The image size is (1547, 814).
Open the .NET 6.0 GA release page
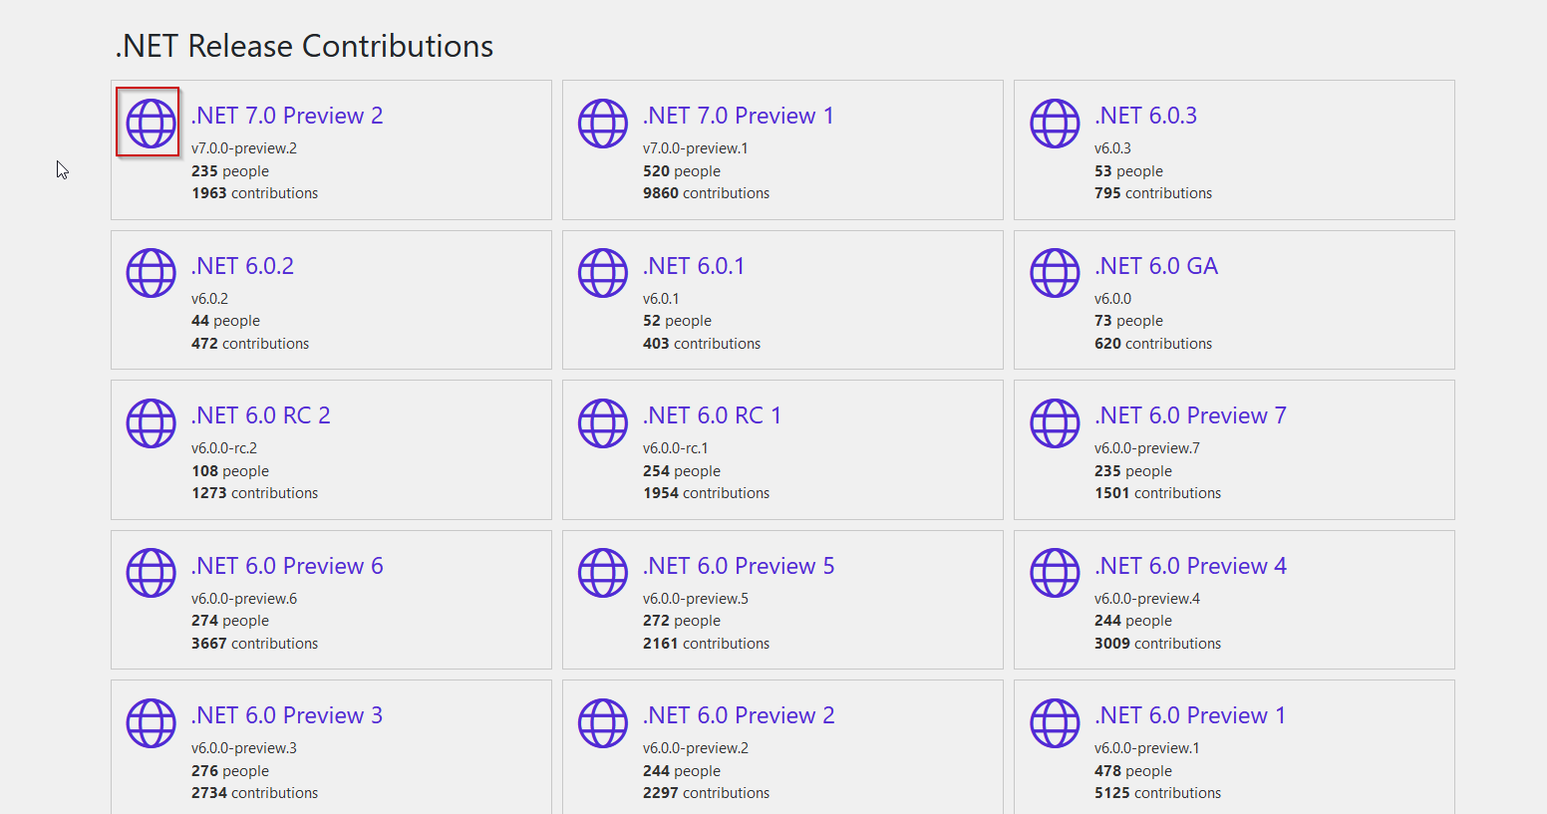click(x=1155, y=265)
